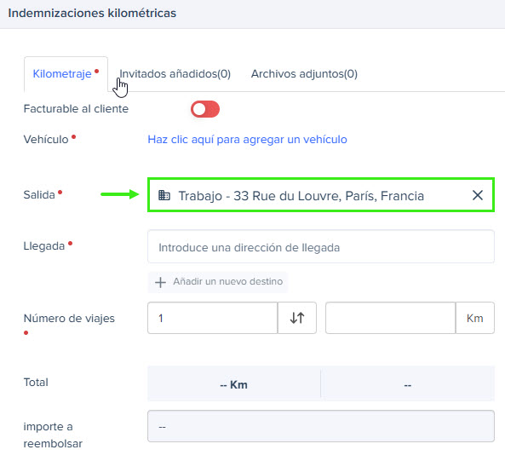505x461 pixels.
Task: Click the Número de viajes label
Action: (x=69, y=319)
